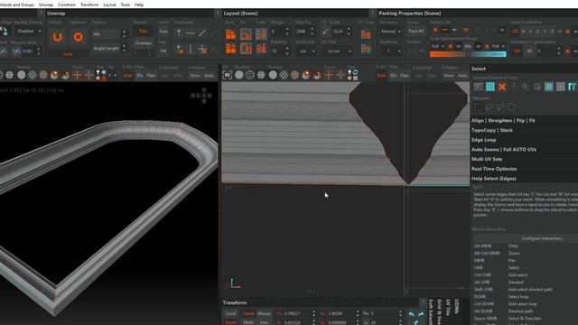Select the cyan polygon selection mode icon
Viewport: 578px width, 325px height.
[489, 87]
